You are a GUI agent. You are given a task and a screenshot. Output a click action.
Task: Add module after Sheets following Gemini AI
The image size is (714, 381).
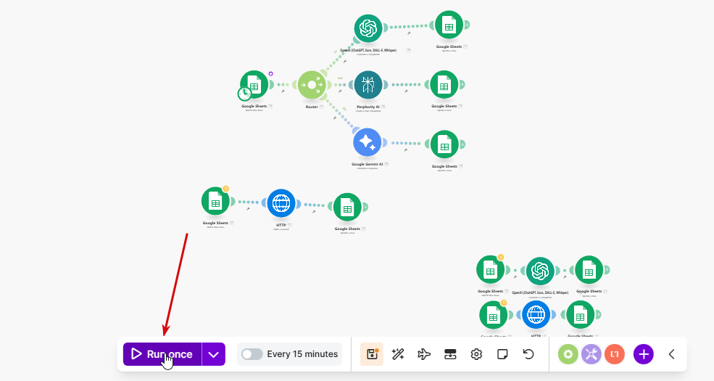click(x=462, y=144)
